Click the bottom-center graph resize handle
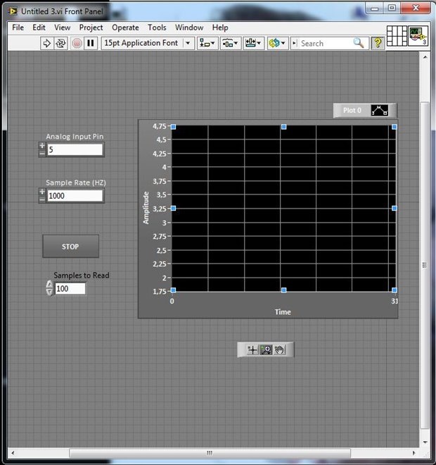 [x=284, y=290]
